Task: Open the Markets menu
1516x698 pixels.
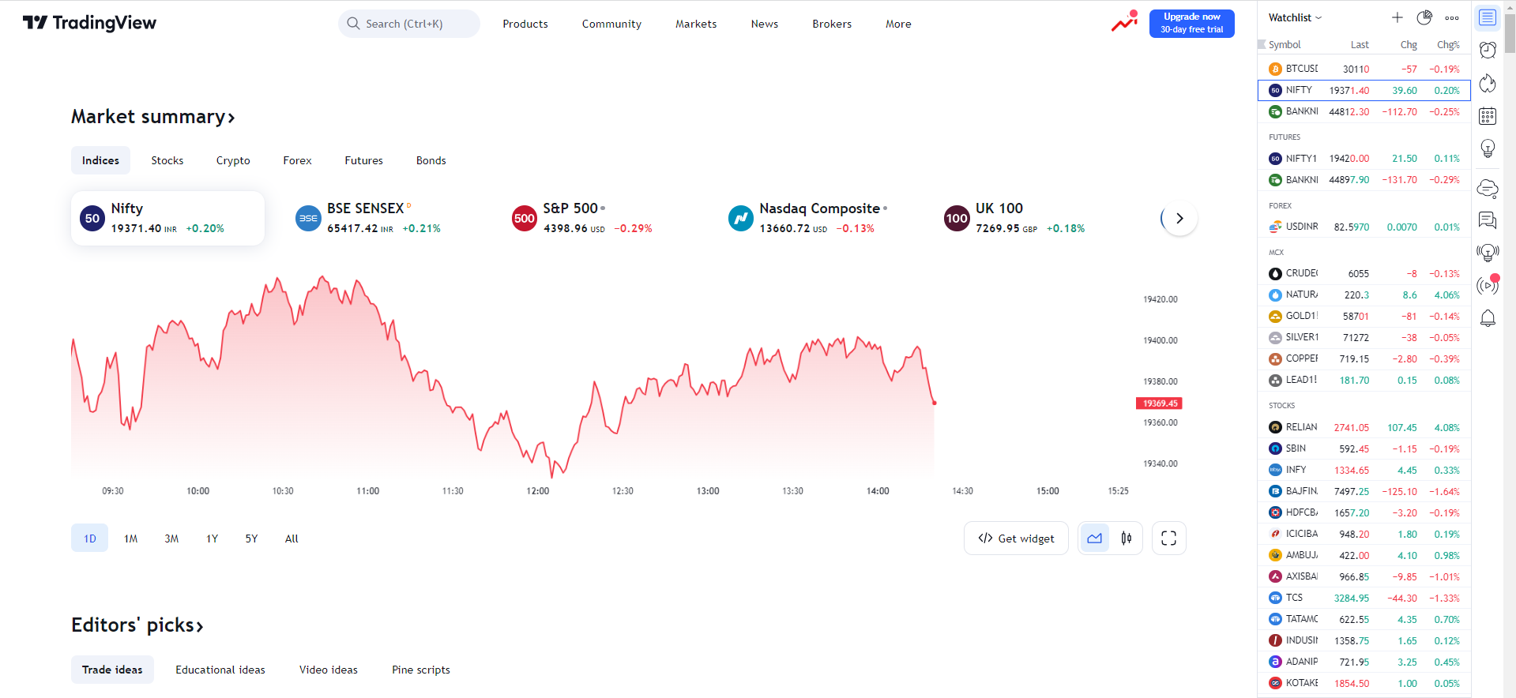Action: coord(696,24)
